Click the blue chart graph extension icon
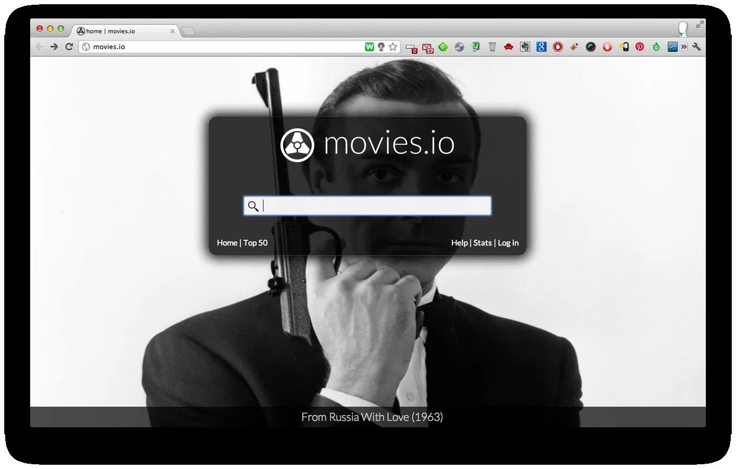Viewport: 736px width, 469px height. (x=673, y=47)
